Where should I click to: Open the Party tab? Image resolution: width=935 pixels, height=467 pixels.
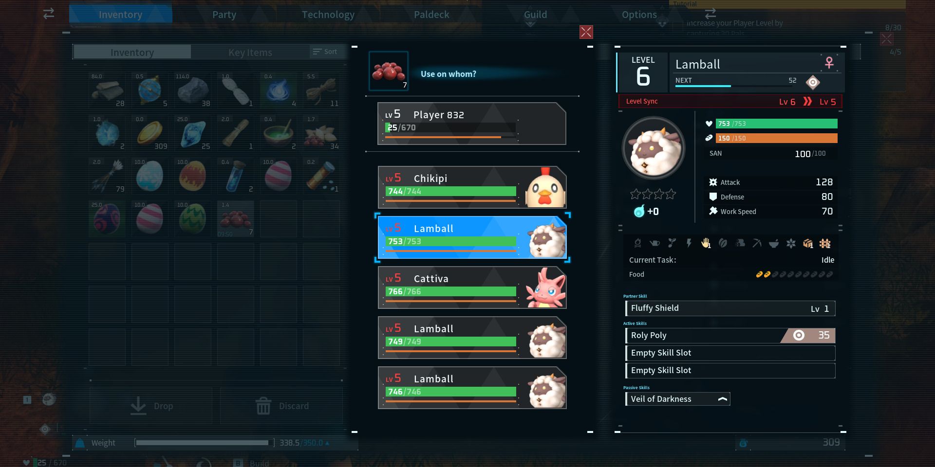pyautogui.click(x=224, y=14)
